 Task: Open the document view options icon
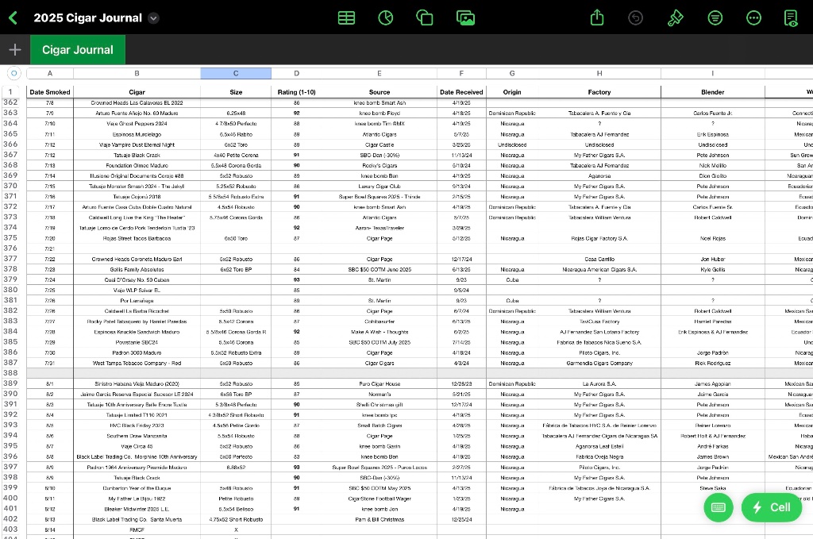pyautogui.click(x=791, y=17)
